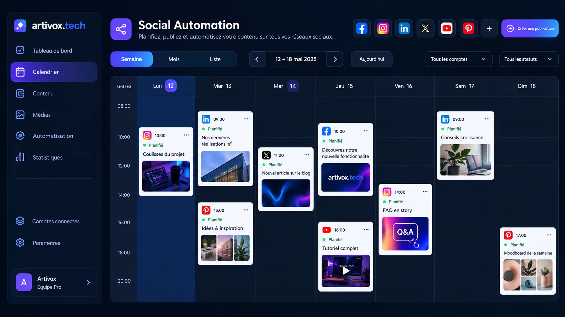Screen dimensions: 565x317
Task: Select the Ven 16 day header
Action: (x=404, y=86)
